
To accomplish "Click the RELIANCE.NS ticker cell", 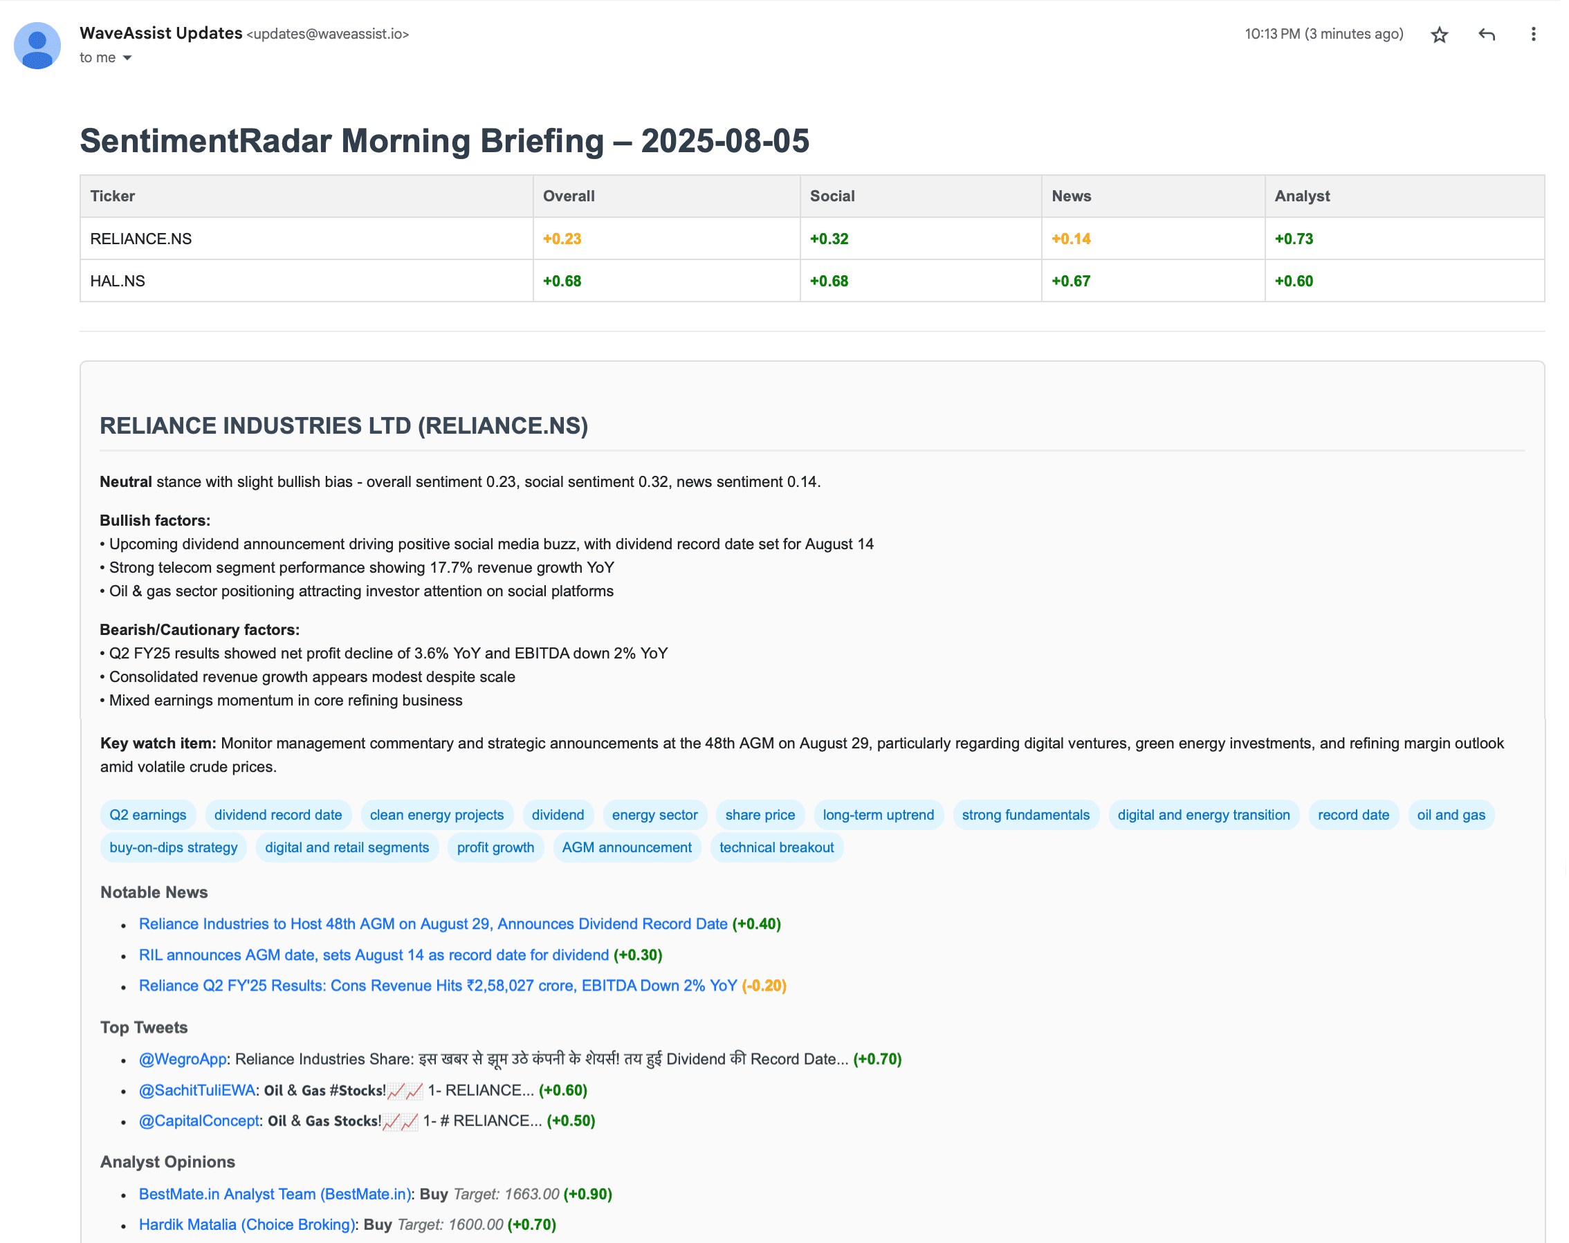I will 306,239.
